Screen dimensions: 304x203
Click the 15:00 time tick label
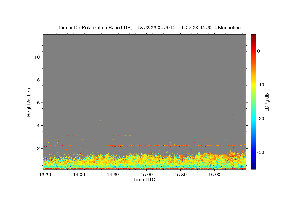146,175
